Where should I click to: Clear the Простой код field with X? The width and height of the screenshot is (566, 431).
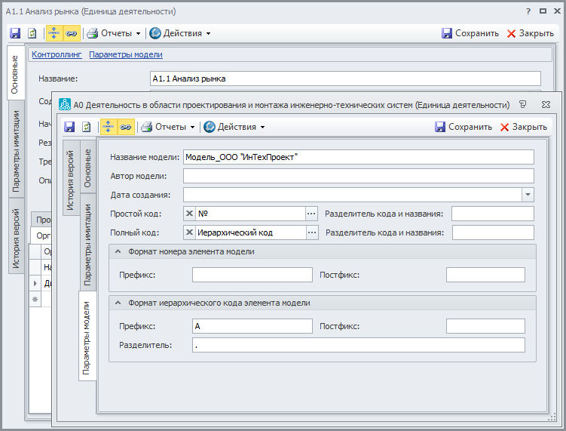[x=189, y=214]
